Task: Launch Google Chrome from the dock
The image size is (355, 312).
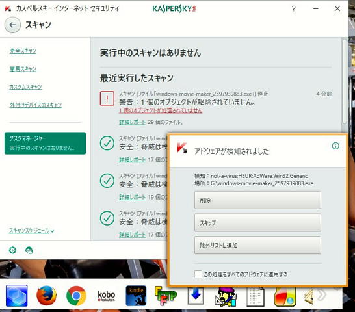Action: coord(76,296)
